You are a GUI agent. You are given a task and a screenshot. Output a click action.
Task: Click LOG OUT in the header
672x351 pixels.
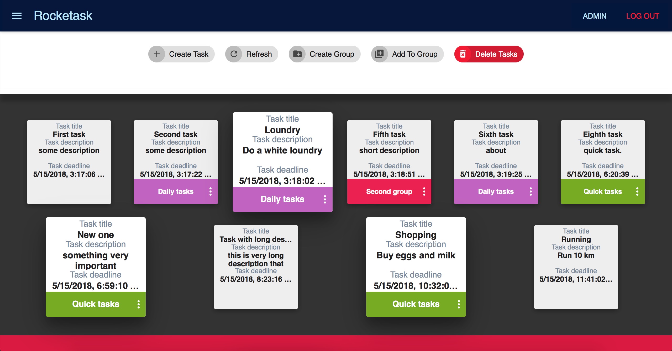point(642,16)
